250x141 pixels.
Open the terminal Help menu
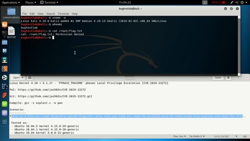pyautogui.click(x=75, y=14)
